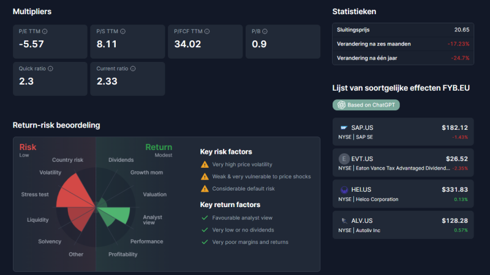Click the Heico logo icon
The height and width of the screenshot is (275, 490).
(344, 190)
